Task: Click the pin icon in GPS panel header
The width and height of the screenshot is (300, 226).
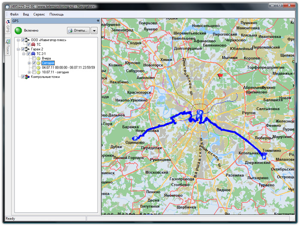Action: pos(98,21)
